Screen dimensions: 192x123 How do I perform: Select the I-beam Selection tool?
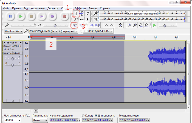76,13
